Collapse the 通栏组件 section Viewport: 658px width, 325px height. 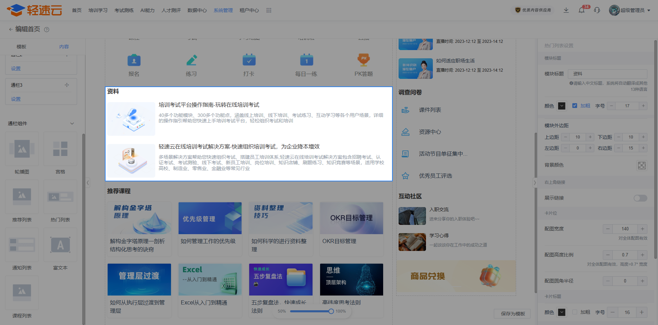point(72,123)
